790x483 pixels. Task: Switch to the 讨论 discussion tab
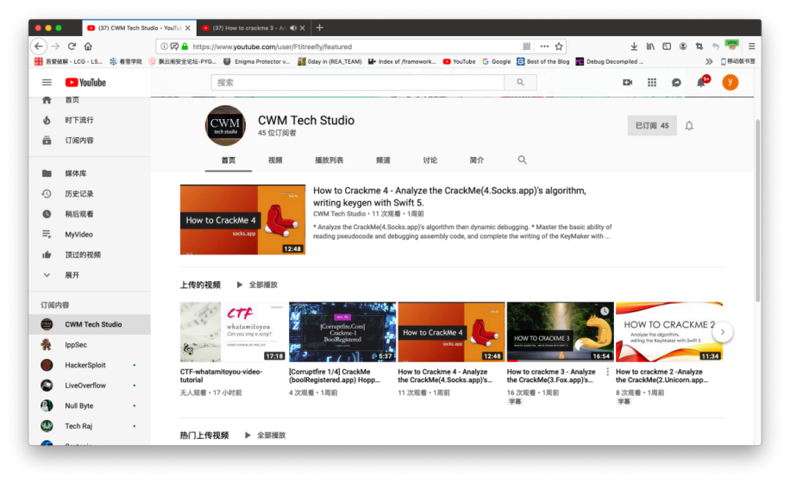coord(429,160)
